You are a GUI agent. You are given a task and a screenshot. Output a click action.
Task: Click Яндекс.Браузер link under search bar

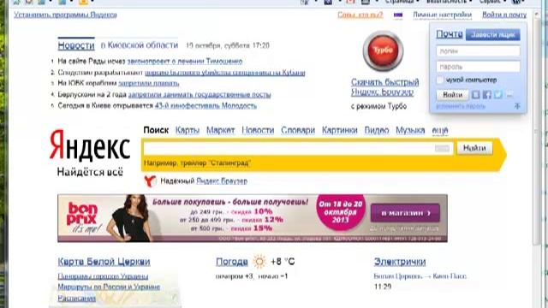click(x=222, y=181)
